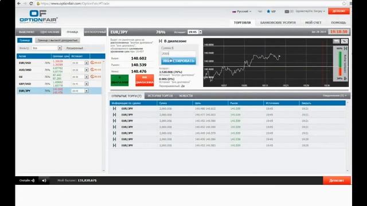Open the 'ТОРГОВЛЯ' menu

click(242, 23)
